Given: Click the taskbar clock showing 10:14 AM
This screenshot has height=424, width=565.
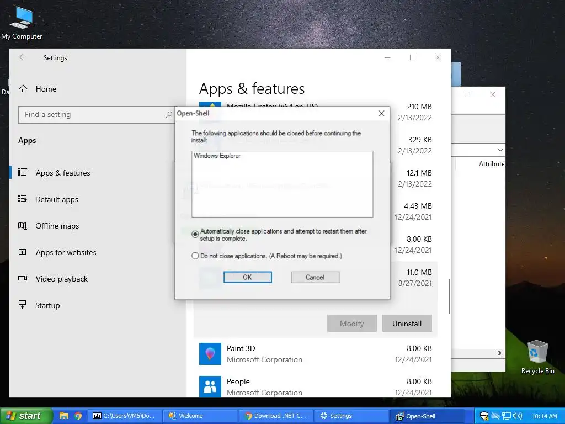Looking at the screenshot, I should 545,416.
